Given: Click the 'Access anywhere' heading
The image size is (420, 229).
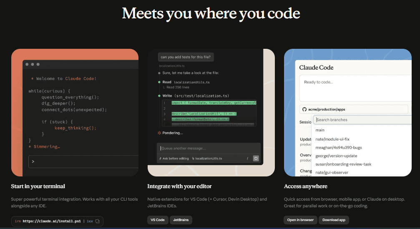Looking at the screenshot, I should (306, 186).
